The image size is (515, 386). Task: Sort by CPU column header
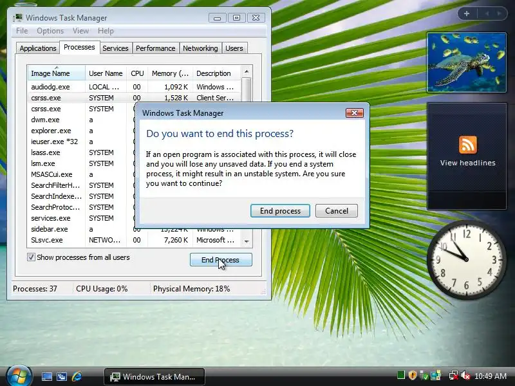[137, 73]
